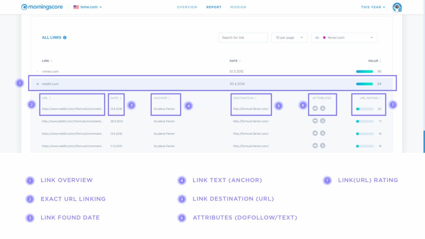This screenshot has height=239, width=425.
Task: Click text attribute icon in row rated 17
Action: [322, 121]
